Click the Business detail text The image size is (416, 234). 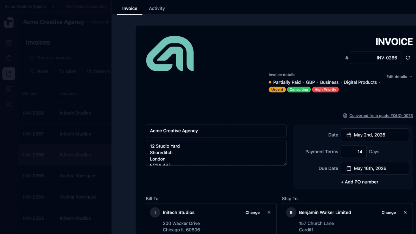[329, 82]
